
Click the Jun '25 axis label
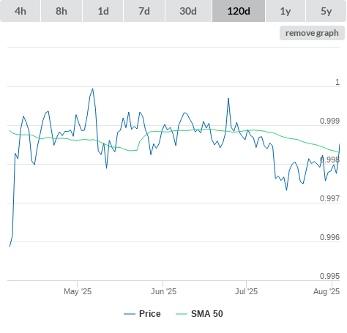click(x=163, y=291)
